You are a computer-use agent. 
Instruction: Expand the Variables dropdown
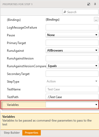tap(72, 105)
